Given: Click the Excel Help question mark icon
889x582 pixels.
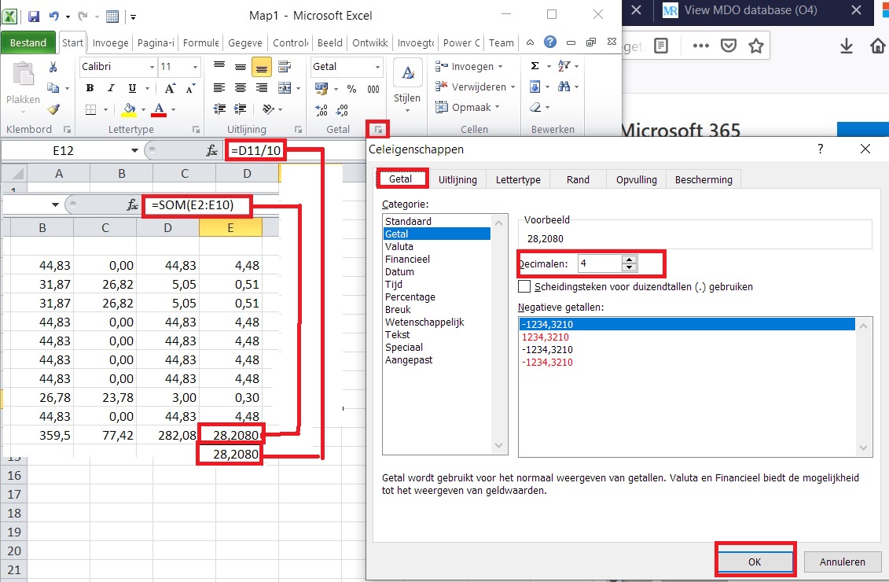Looking at the screenshot, I should (x=550, y=42).
